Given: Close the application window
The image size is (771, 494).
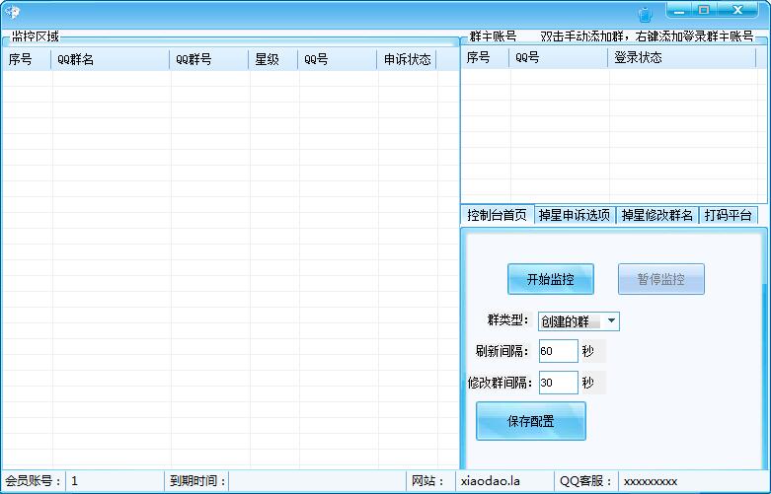Looking at the screenshot, I should coord(737,10).
